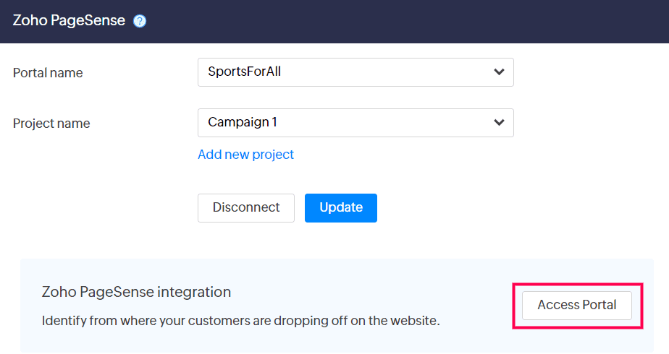Click the Add new project text
This screenshot has height=354, width=669.
(x=245, y=155)
